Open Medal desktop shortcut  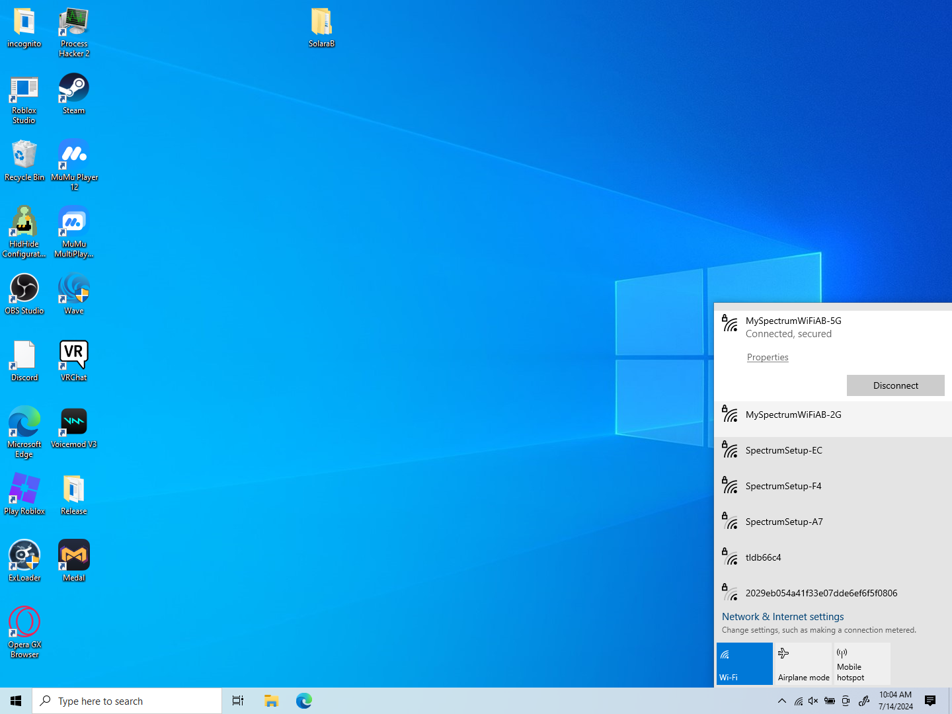tap(74, 562)
